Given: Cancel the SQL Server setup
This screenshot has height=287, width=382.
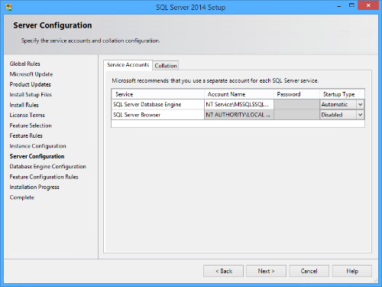Looking at the screenshot, I should (x=309, y=271).
